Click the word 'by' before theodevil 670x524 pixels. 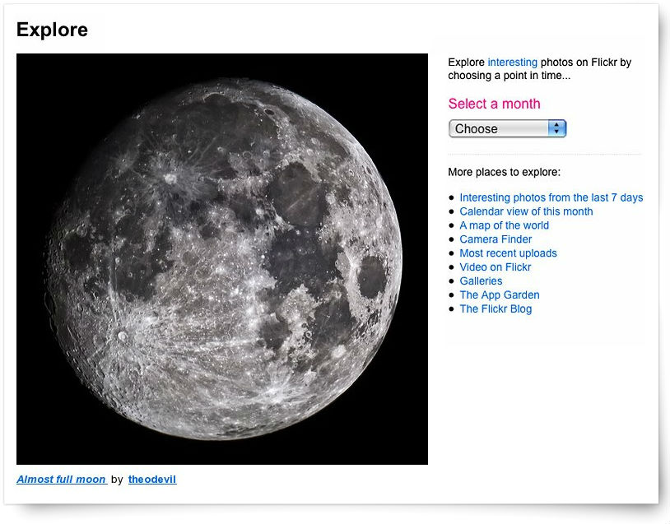click(117, 480)
